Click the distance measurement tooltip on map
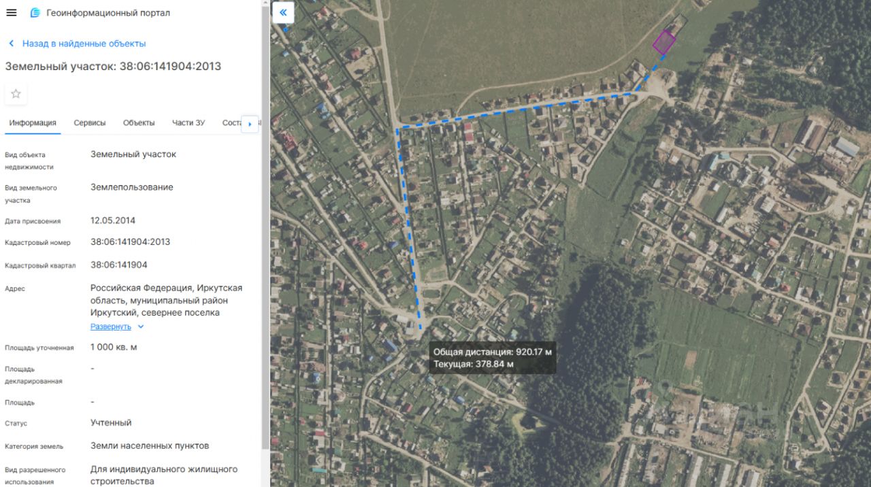 [493, 358]
